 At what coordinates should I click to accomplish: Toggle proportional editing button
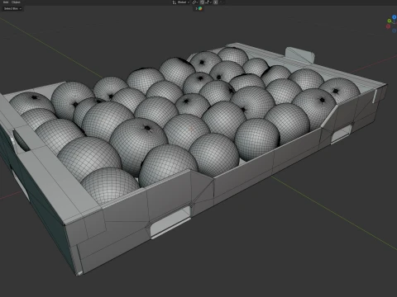click(x=215, y=2)
